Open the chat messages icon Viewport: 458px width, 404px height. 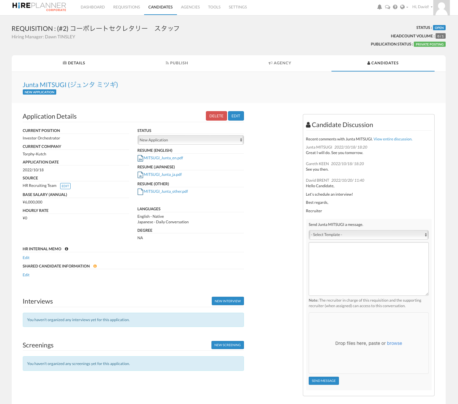[x=387, y=7]
